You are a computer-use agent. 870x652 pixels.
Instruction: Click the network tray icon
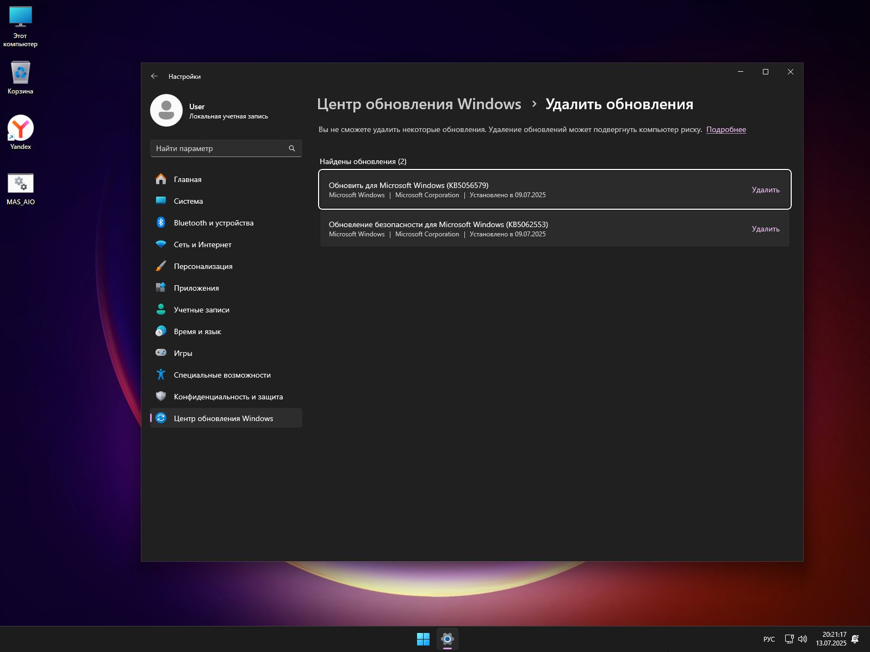click(x=789, y=639)
